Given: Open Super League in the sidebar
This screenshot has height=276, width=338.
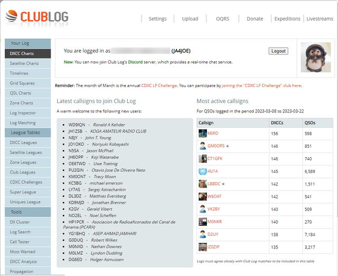Looking at the screenshot, I should click(28, 192).
